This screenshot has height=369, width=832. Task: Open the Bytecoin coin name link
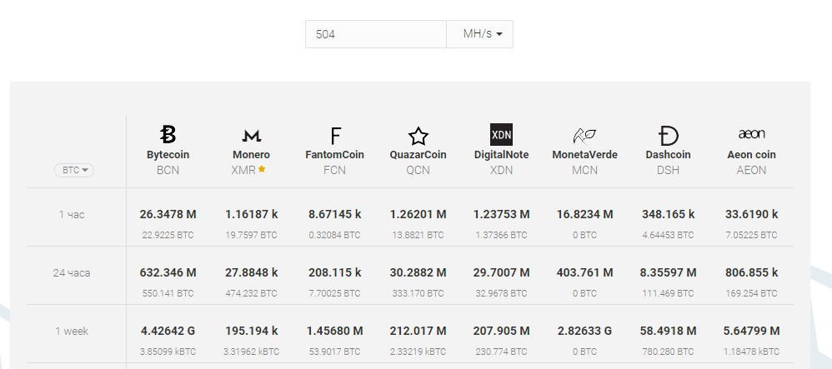pyautogui.click(x=168, y=155)
